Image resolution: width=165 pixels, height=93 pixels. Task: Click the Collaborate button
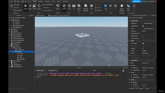(136, 1)
